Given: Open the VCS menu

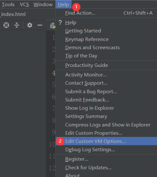Looking at the screenshot, I should [x=24, y=5].
